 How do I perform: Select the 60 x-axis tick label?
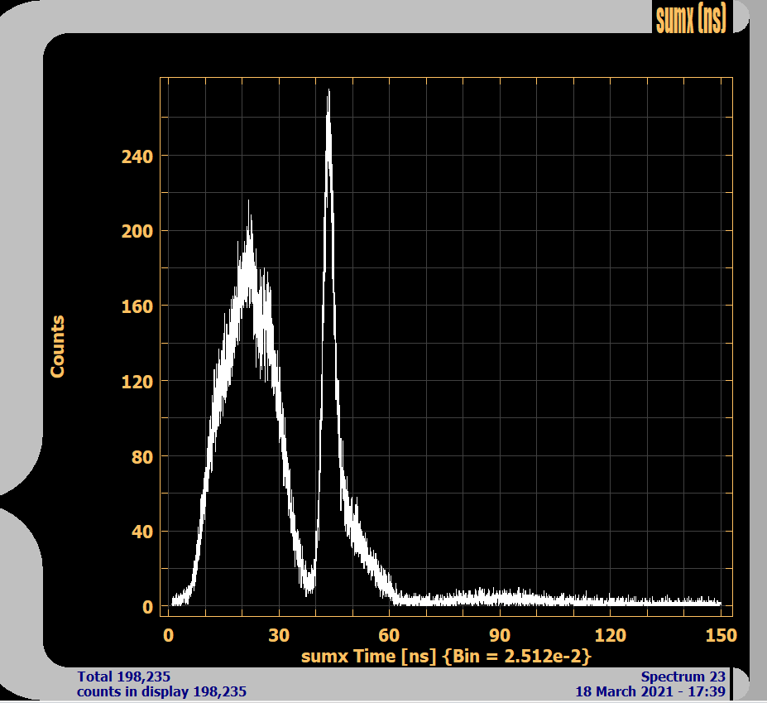click(x=389, y=635)
